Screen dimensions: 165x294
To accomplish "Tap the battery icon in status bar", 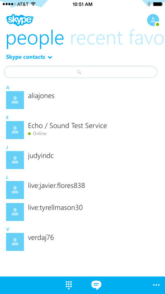I will pos(158,4).
